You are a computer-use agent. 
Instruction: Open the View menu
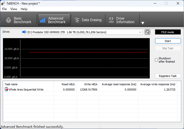click(x=14, y=9)
